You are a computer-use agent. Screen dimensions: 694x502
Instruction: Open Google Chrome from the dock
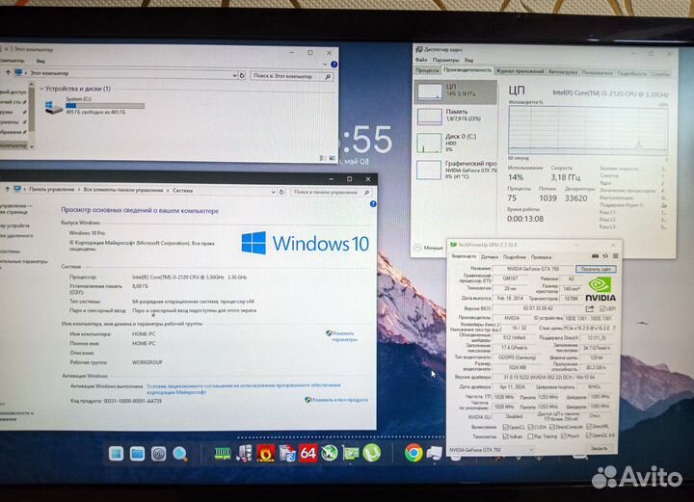tap(414, 453)
